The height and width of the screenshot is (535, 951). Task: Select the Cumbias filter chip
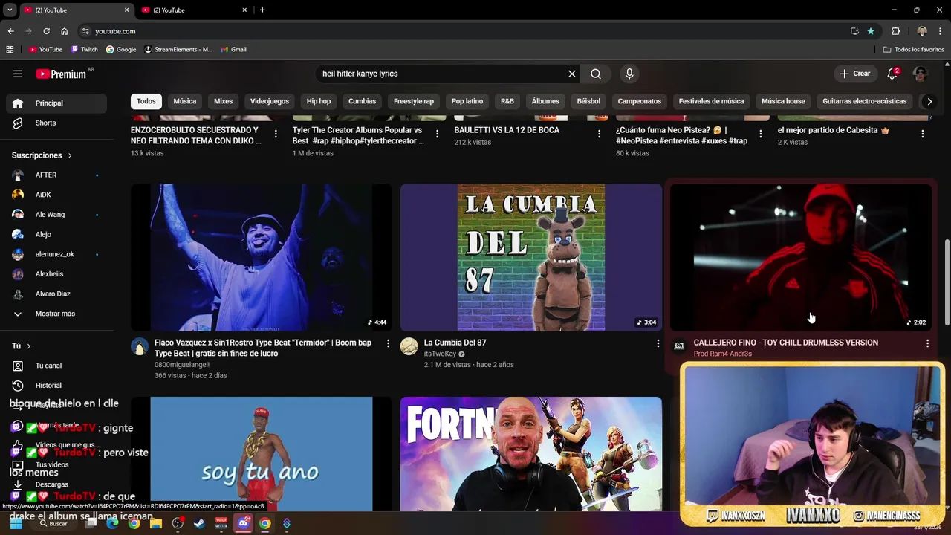[363, 101]
